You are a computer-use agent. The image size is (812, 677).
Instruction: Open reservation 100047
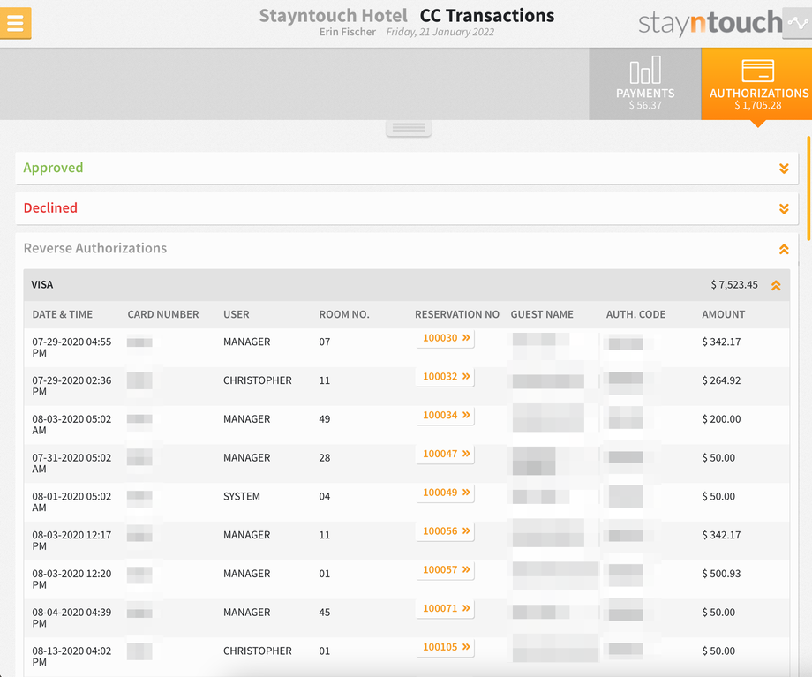pos(446,455)
